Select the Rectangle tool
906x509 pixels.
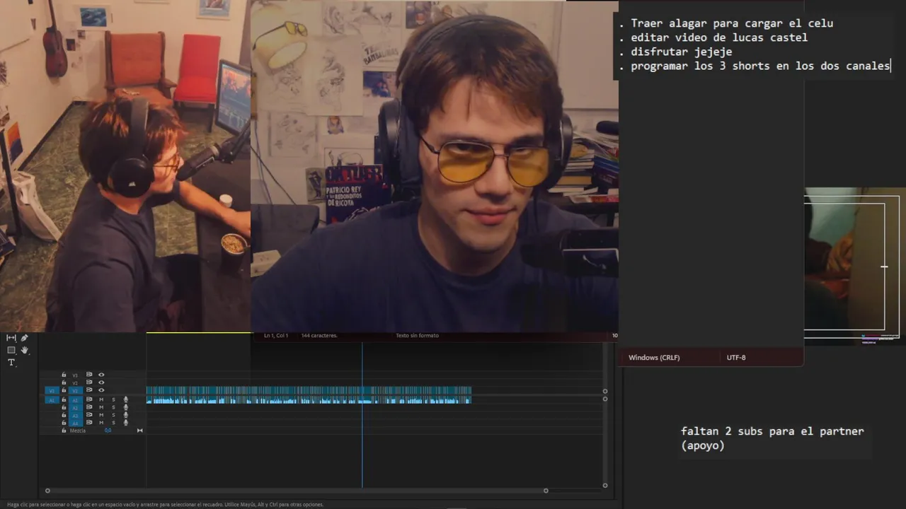click(x=11, y=350)
